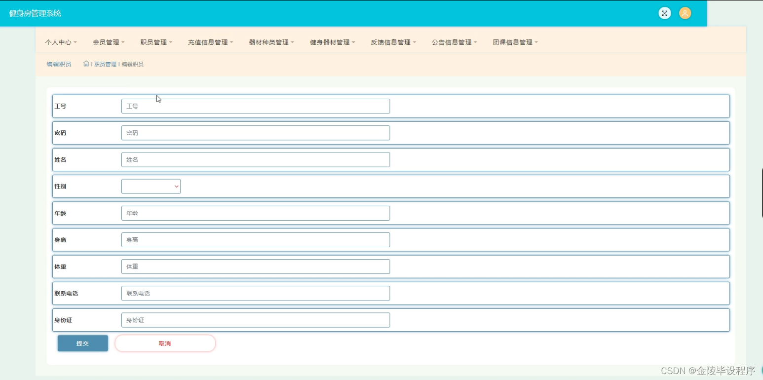Focus the 体重 input field
Image resolution: width=763 pixels, height=380 pixels.
pos(256,266)
